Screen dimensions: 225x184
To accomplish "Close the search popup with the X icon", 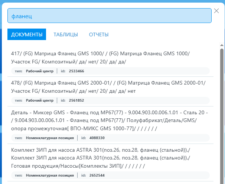I will pos(217,11).
